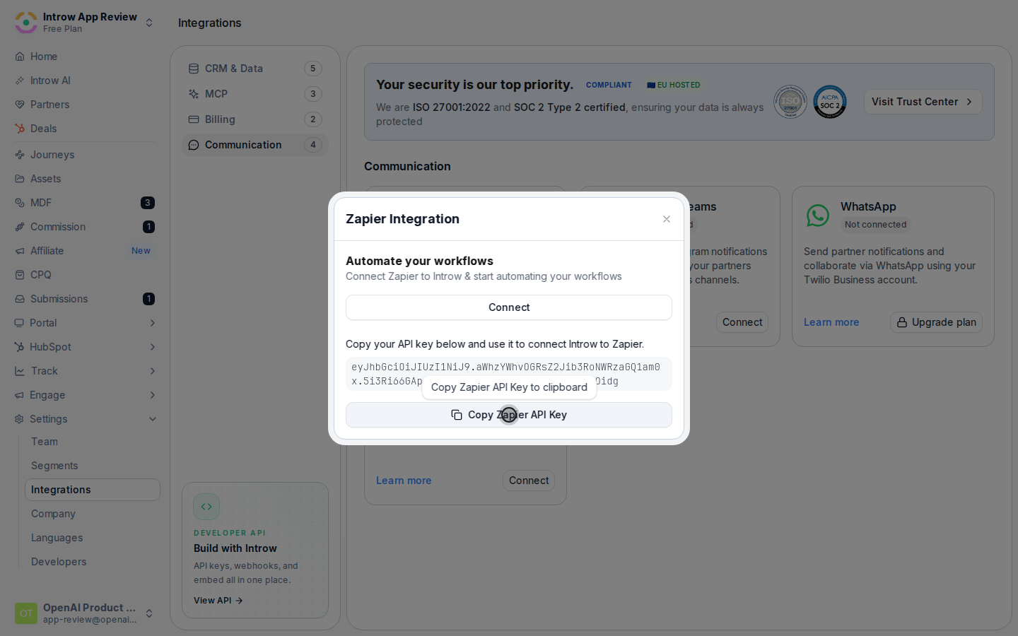Click Connect on the Zapier card behind the dialog

pyautogui.click(x=529, y=481)
